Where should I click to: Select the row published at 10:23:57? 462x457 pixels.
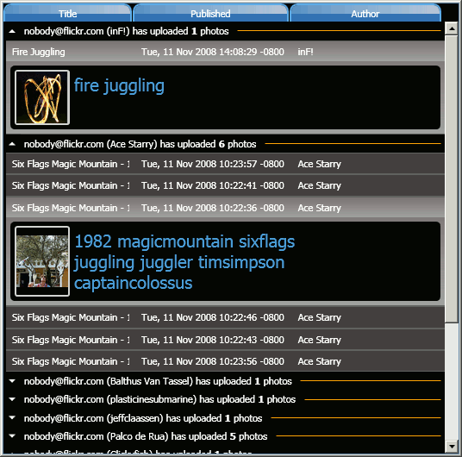(x=225, y=164)
